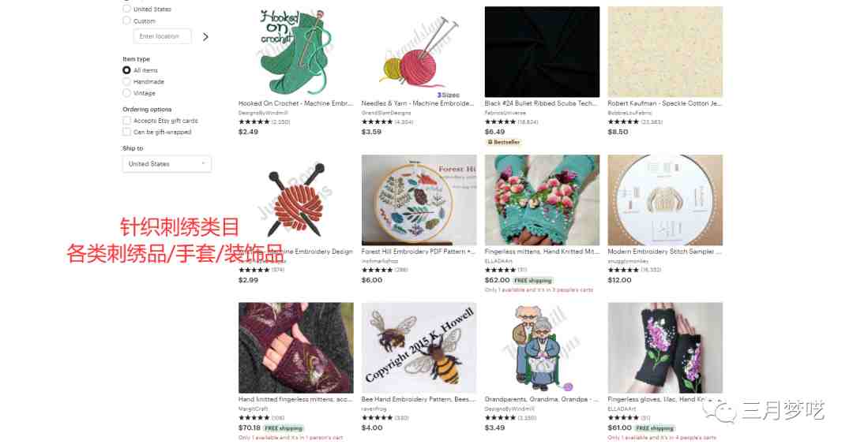Choose the Handmade item type
The image size is (853, 448).
126,81
